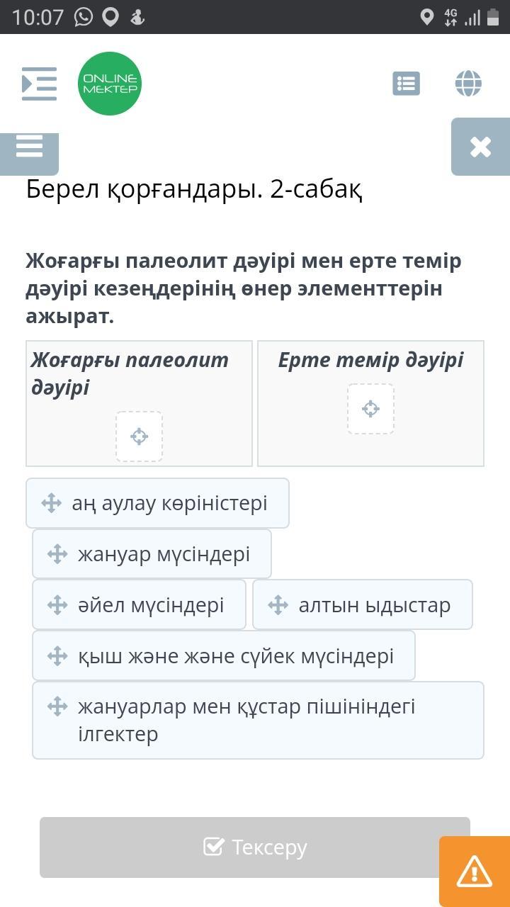This screenshot has width=510, height=907.
Task: Close the lesson with the X button
Action: click(480, 147)
